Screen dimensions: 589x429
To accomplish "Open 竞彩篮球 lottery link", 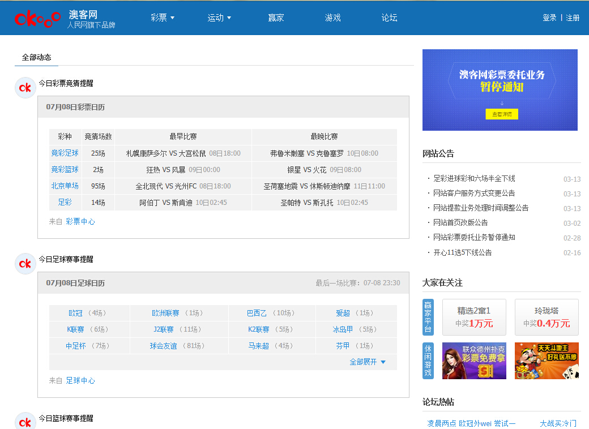I will (x=65, y=170).
